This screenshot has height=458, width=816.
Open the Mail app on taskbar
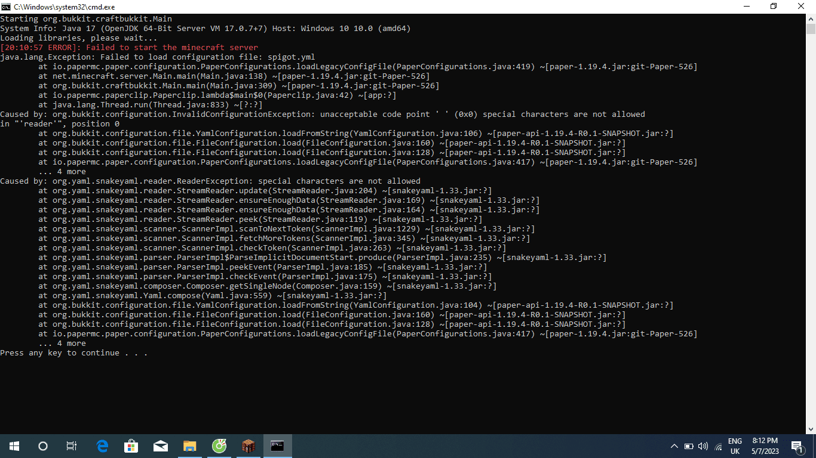pos(160,446)
